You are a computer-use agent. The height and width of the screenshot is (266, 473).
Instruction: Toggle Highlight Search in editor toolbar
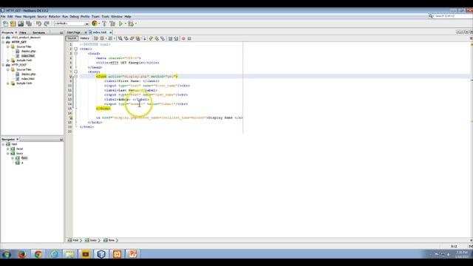pyautogui.click(x=138, y=38)
